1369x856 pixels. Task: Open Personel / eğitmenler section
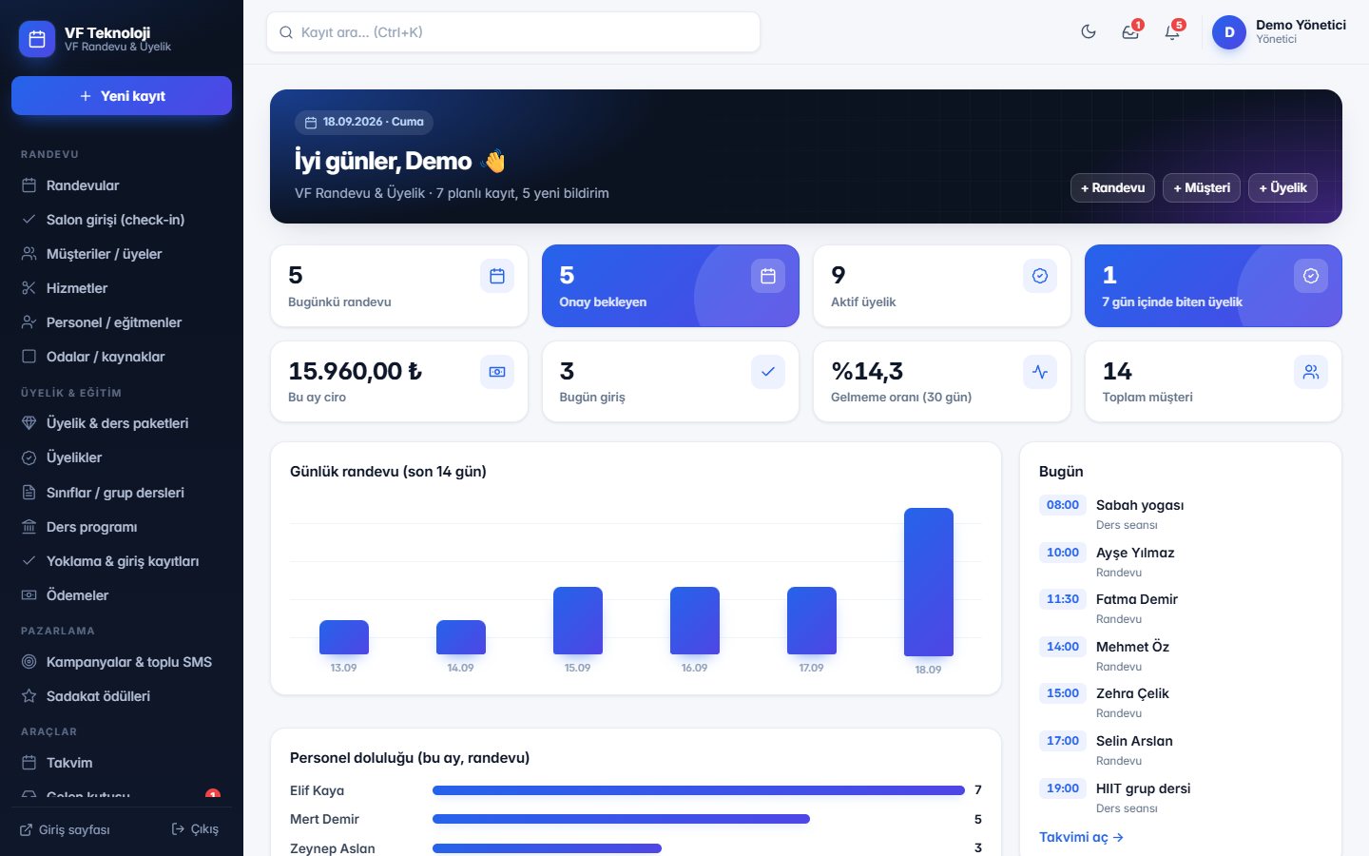[x=122, y=322]
